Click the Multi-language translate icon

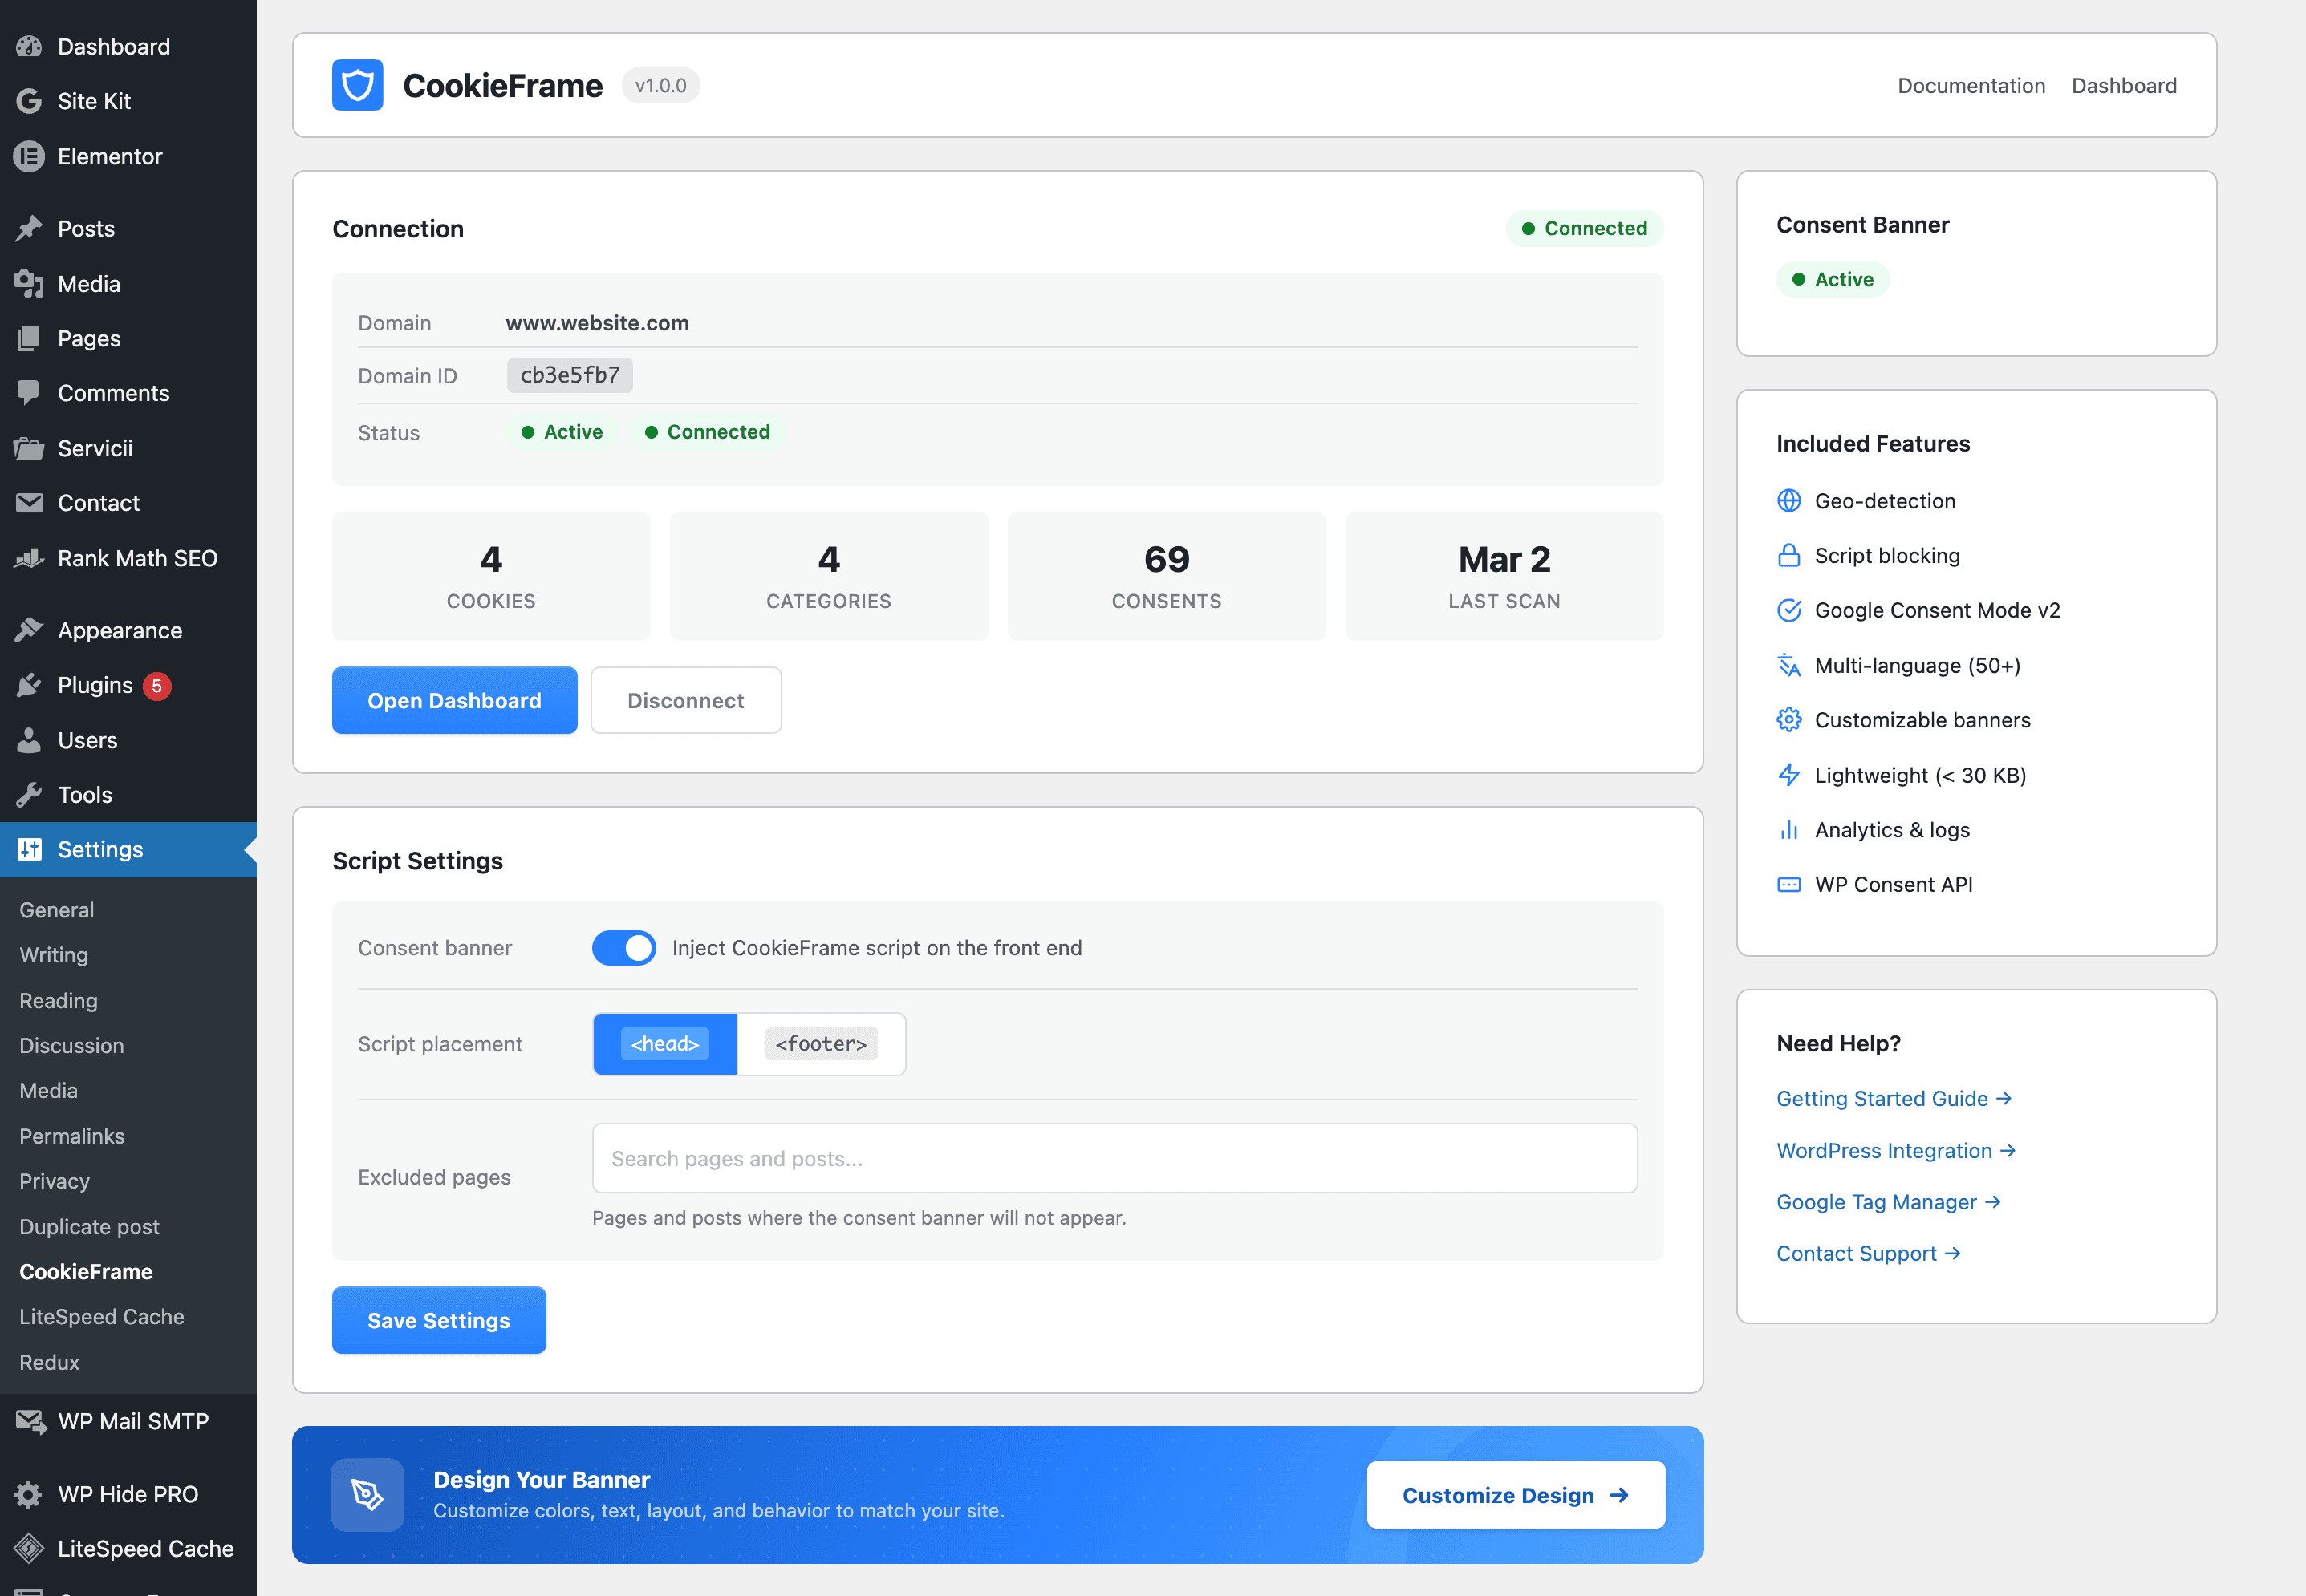coord(1788,665)
